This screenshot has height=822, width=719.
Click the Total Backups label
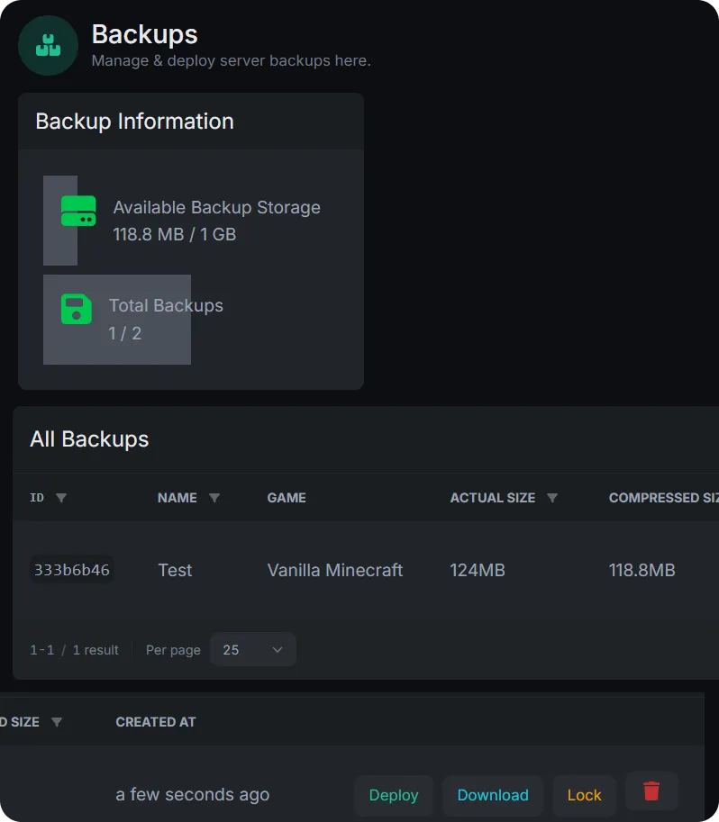coord(166,305)
